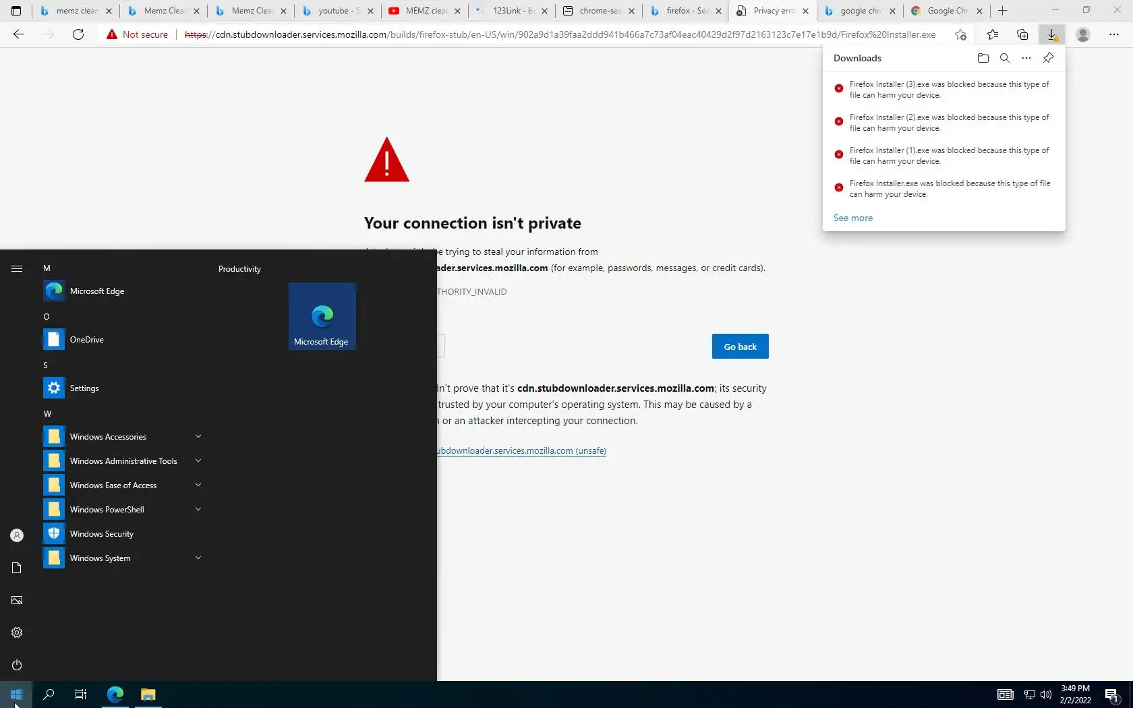Open more options in Downloads panel
Viewport: 1133px width, 708px height.
click(x=1026, y=58)
